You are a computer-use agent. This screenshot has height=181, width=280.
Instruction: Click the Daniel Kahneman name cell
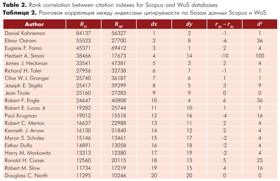click(25, 33)
